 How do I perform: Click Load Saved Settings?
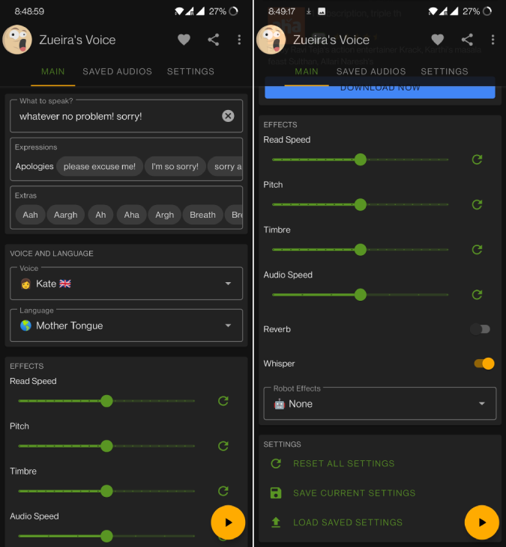point(348,522)
